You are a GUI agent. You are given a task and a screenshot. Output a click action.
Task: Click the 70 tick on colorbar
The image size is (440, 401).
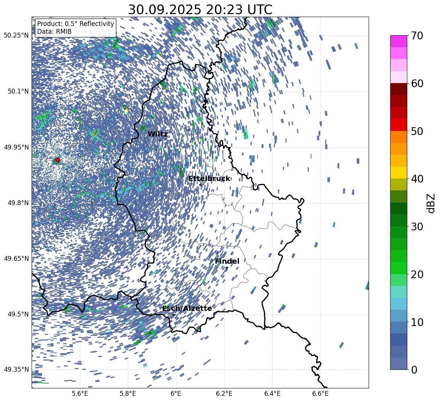pyautogui.click(x=418, y=36)
